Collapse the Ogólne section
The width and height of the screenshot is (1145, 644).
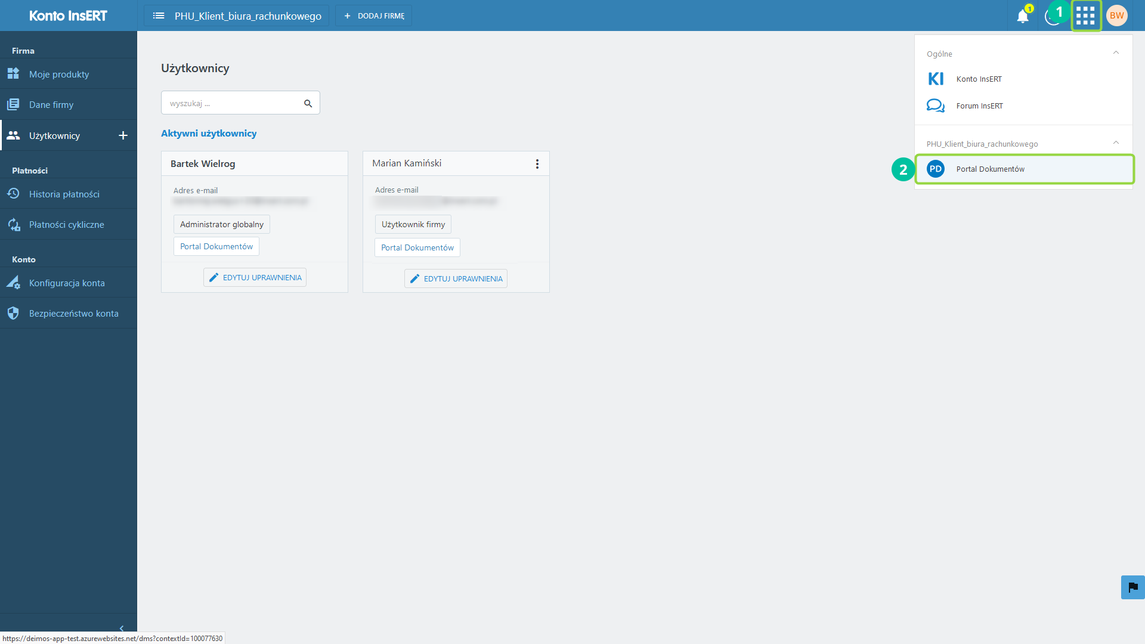tap(1116, 53)
